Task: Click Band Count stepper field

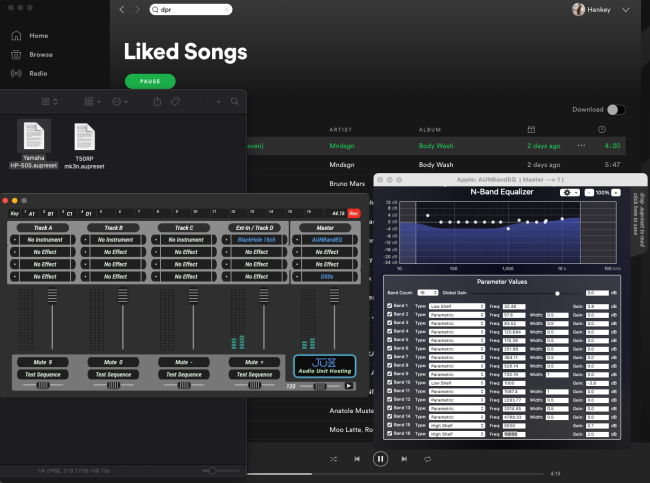Action: point(428,293)
